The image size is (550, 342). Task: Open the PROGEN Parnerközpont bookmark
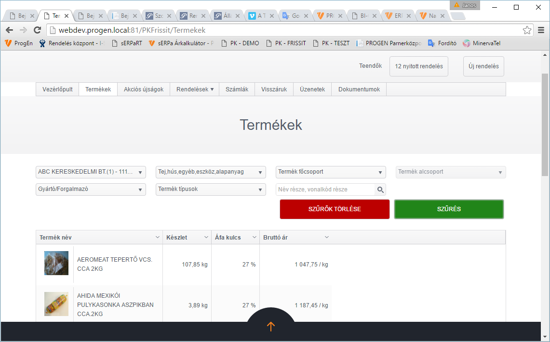click(x=389, y=43)
